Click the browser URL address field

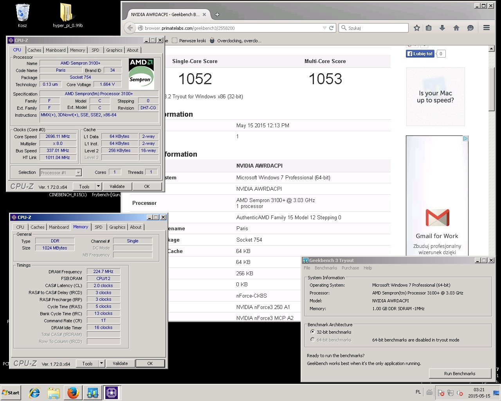(x=233, y=28)
